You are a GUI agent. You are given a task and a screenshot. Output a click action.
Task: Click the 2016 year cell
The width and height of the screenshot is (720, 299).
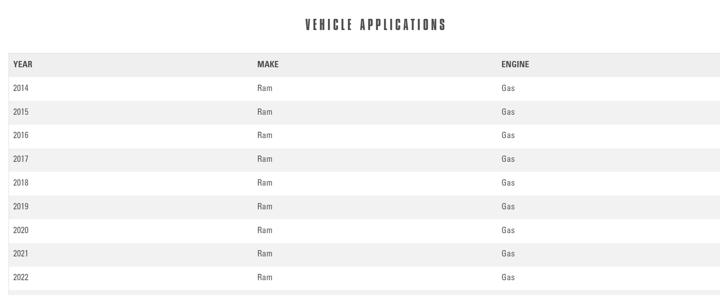click(21, 135)
